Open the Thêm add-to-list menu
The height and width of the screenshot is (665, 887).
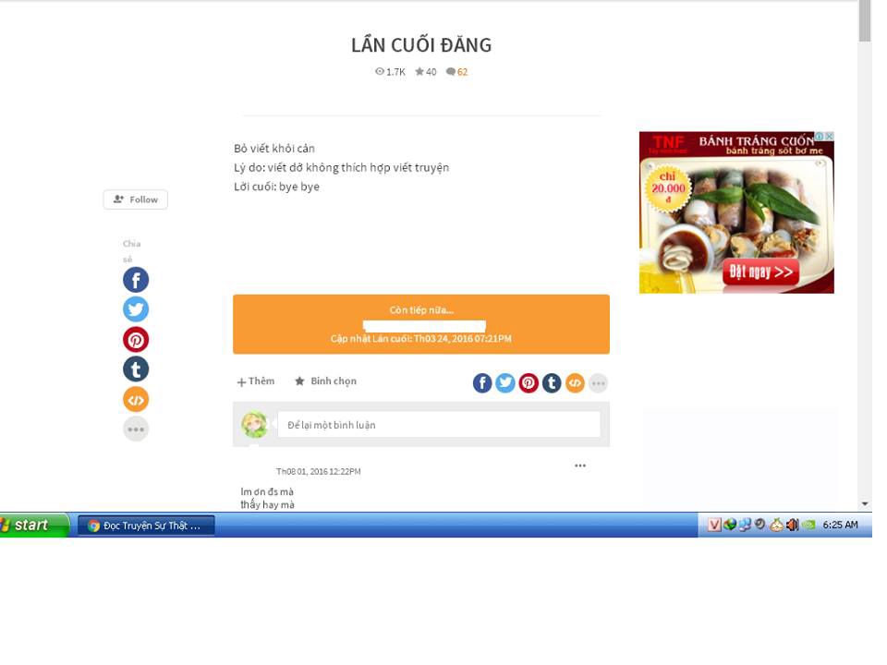pos(256,381)
